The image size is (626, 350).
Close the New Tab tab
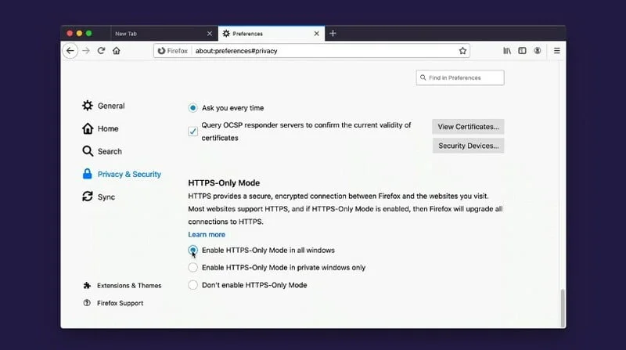coord(210,34)
